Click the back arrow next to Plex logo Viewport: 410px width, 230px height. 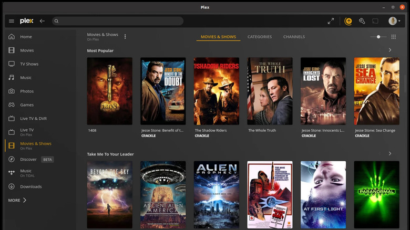point(42,21)
